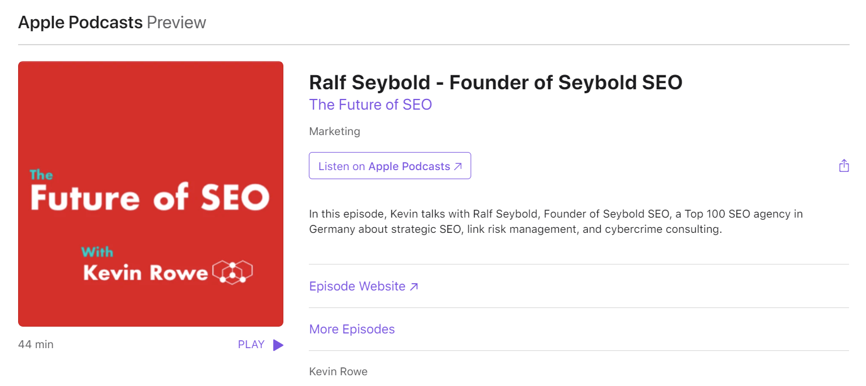View More Episodes
The height and width of the screenshot is (386, 866).
352,329
